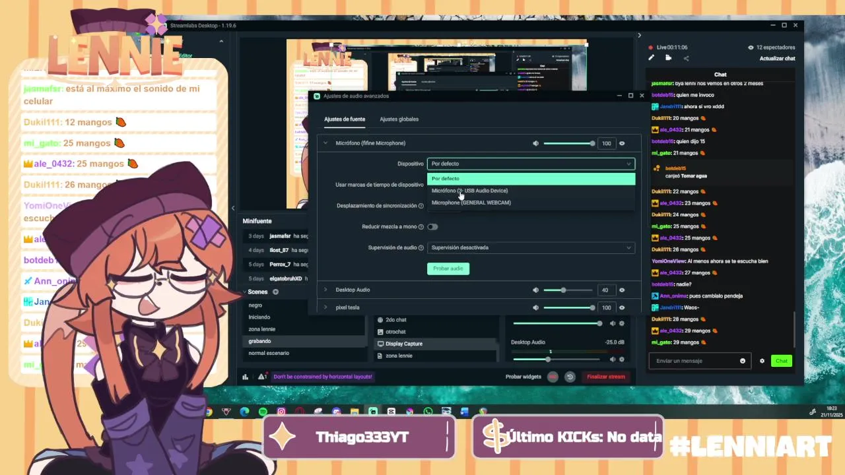
Task: Open Supervisión de audio dropdown
Action: click(531, 248)
